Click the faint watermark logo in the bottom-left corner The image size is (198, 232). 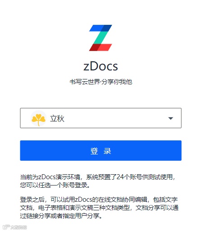(x=6, y=227)
